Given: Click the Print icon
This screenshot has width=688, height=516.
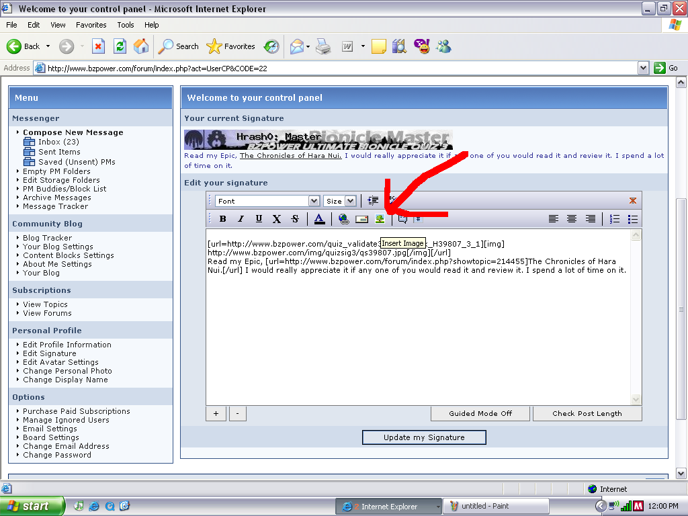Looking at the screenshot, I should 323,46.
